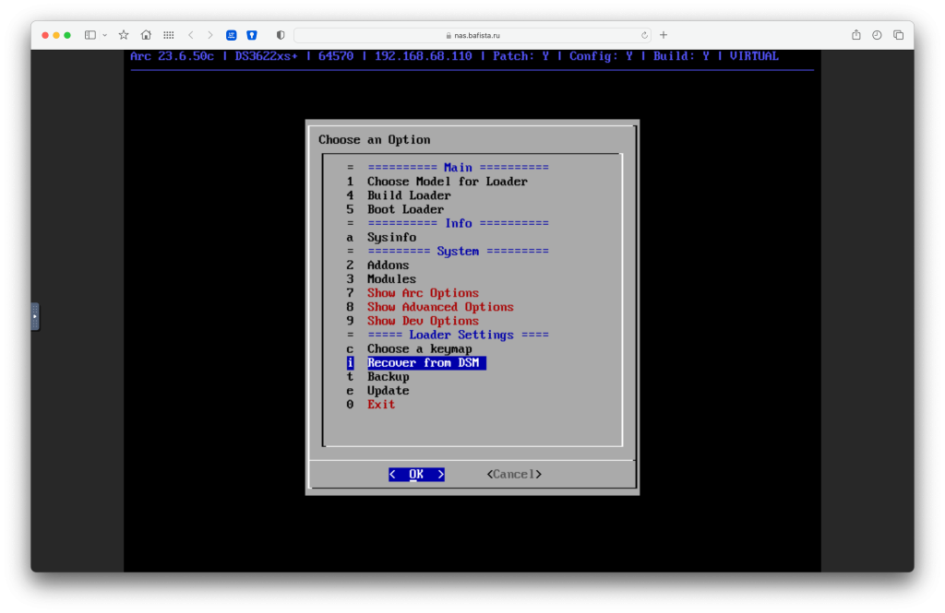
Task: Open Sysinfo from the Info section
Action: (x=391, y=237)
